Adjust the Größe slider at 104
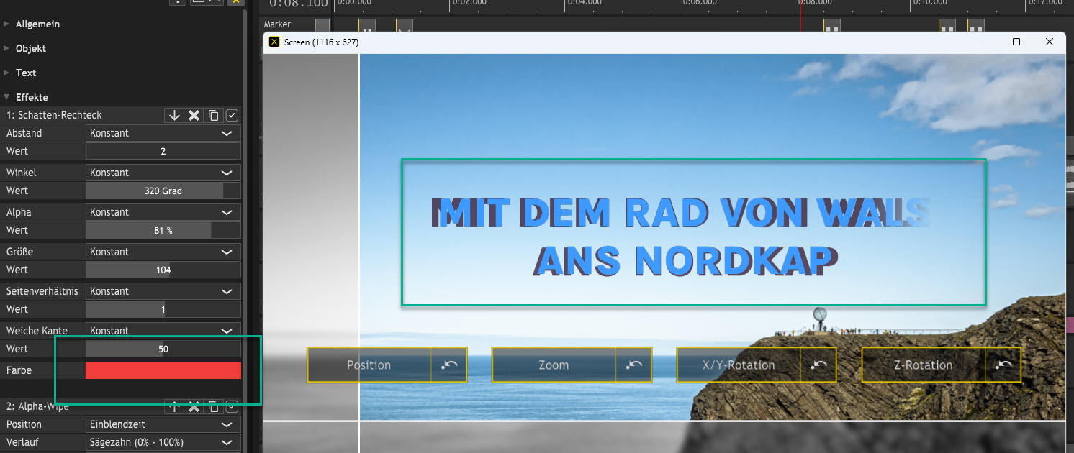 [x=163, y=270]
